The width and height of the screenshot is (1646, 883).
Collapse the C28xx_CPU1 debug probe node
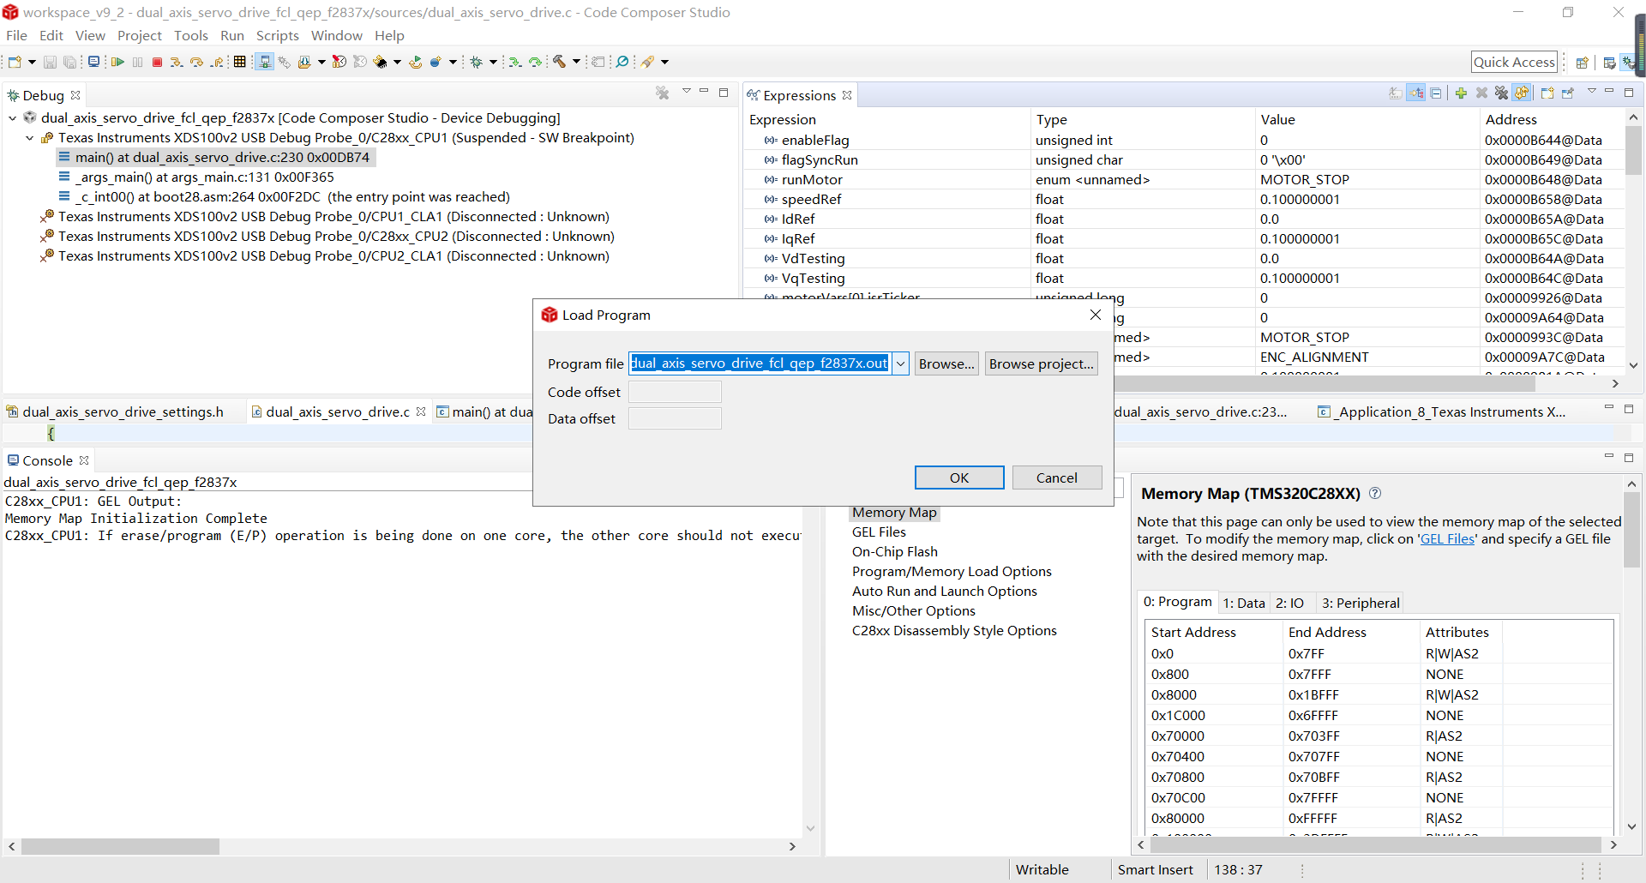[30, 138]
